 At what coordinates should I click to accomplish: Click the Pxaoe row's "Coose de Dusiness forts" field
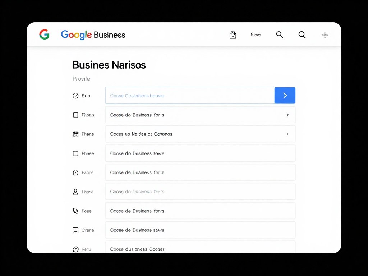200,172
